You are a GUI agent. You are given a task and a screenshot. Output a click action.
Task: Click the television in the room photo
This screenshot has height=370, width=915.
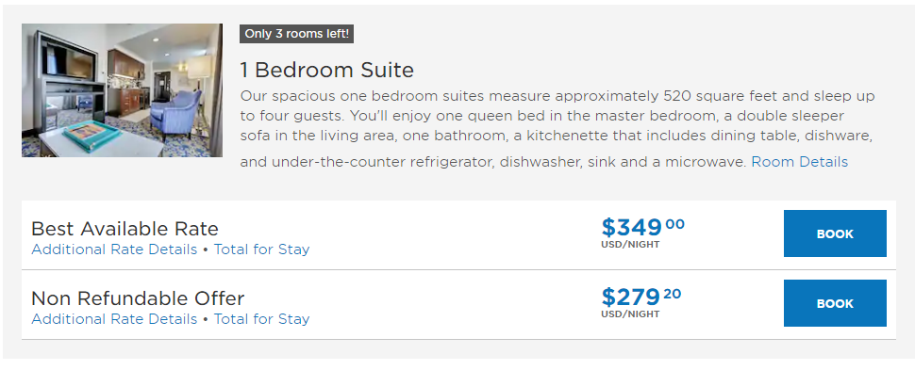coord(68,61)
